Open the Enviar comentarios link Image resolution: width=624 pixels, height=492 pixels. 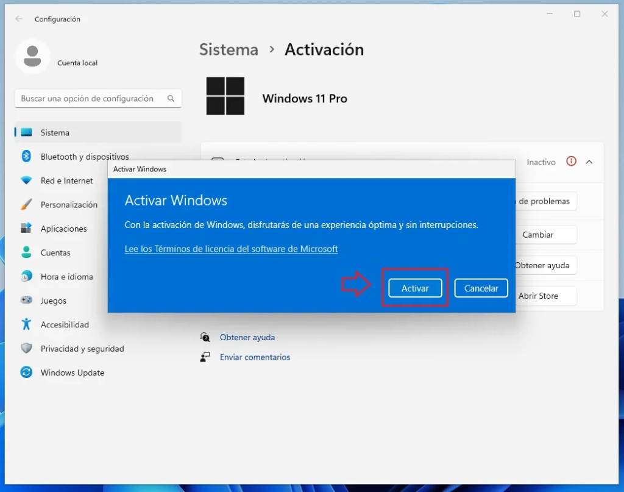click(x=255, y=357)
